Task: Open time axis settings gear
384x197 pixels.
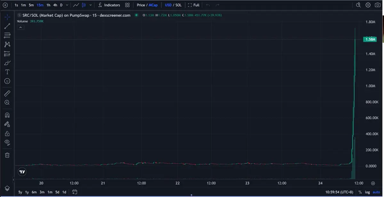Action: (373, 183)
